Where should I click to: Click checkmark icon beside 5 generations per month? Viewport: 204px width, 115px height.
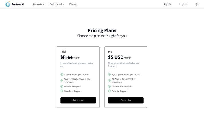(62, 74)
